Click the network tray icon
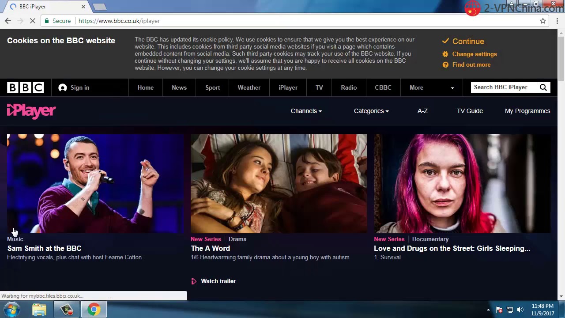Image resolution: width=565 pixels, height=318 pixels. [x=510, y=310]
